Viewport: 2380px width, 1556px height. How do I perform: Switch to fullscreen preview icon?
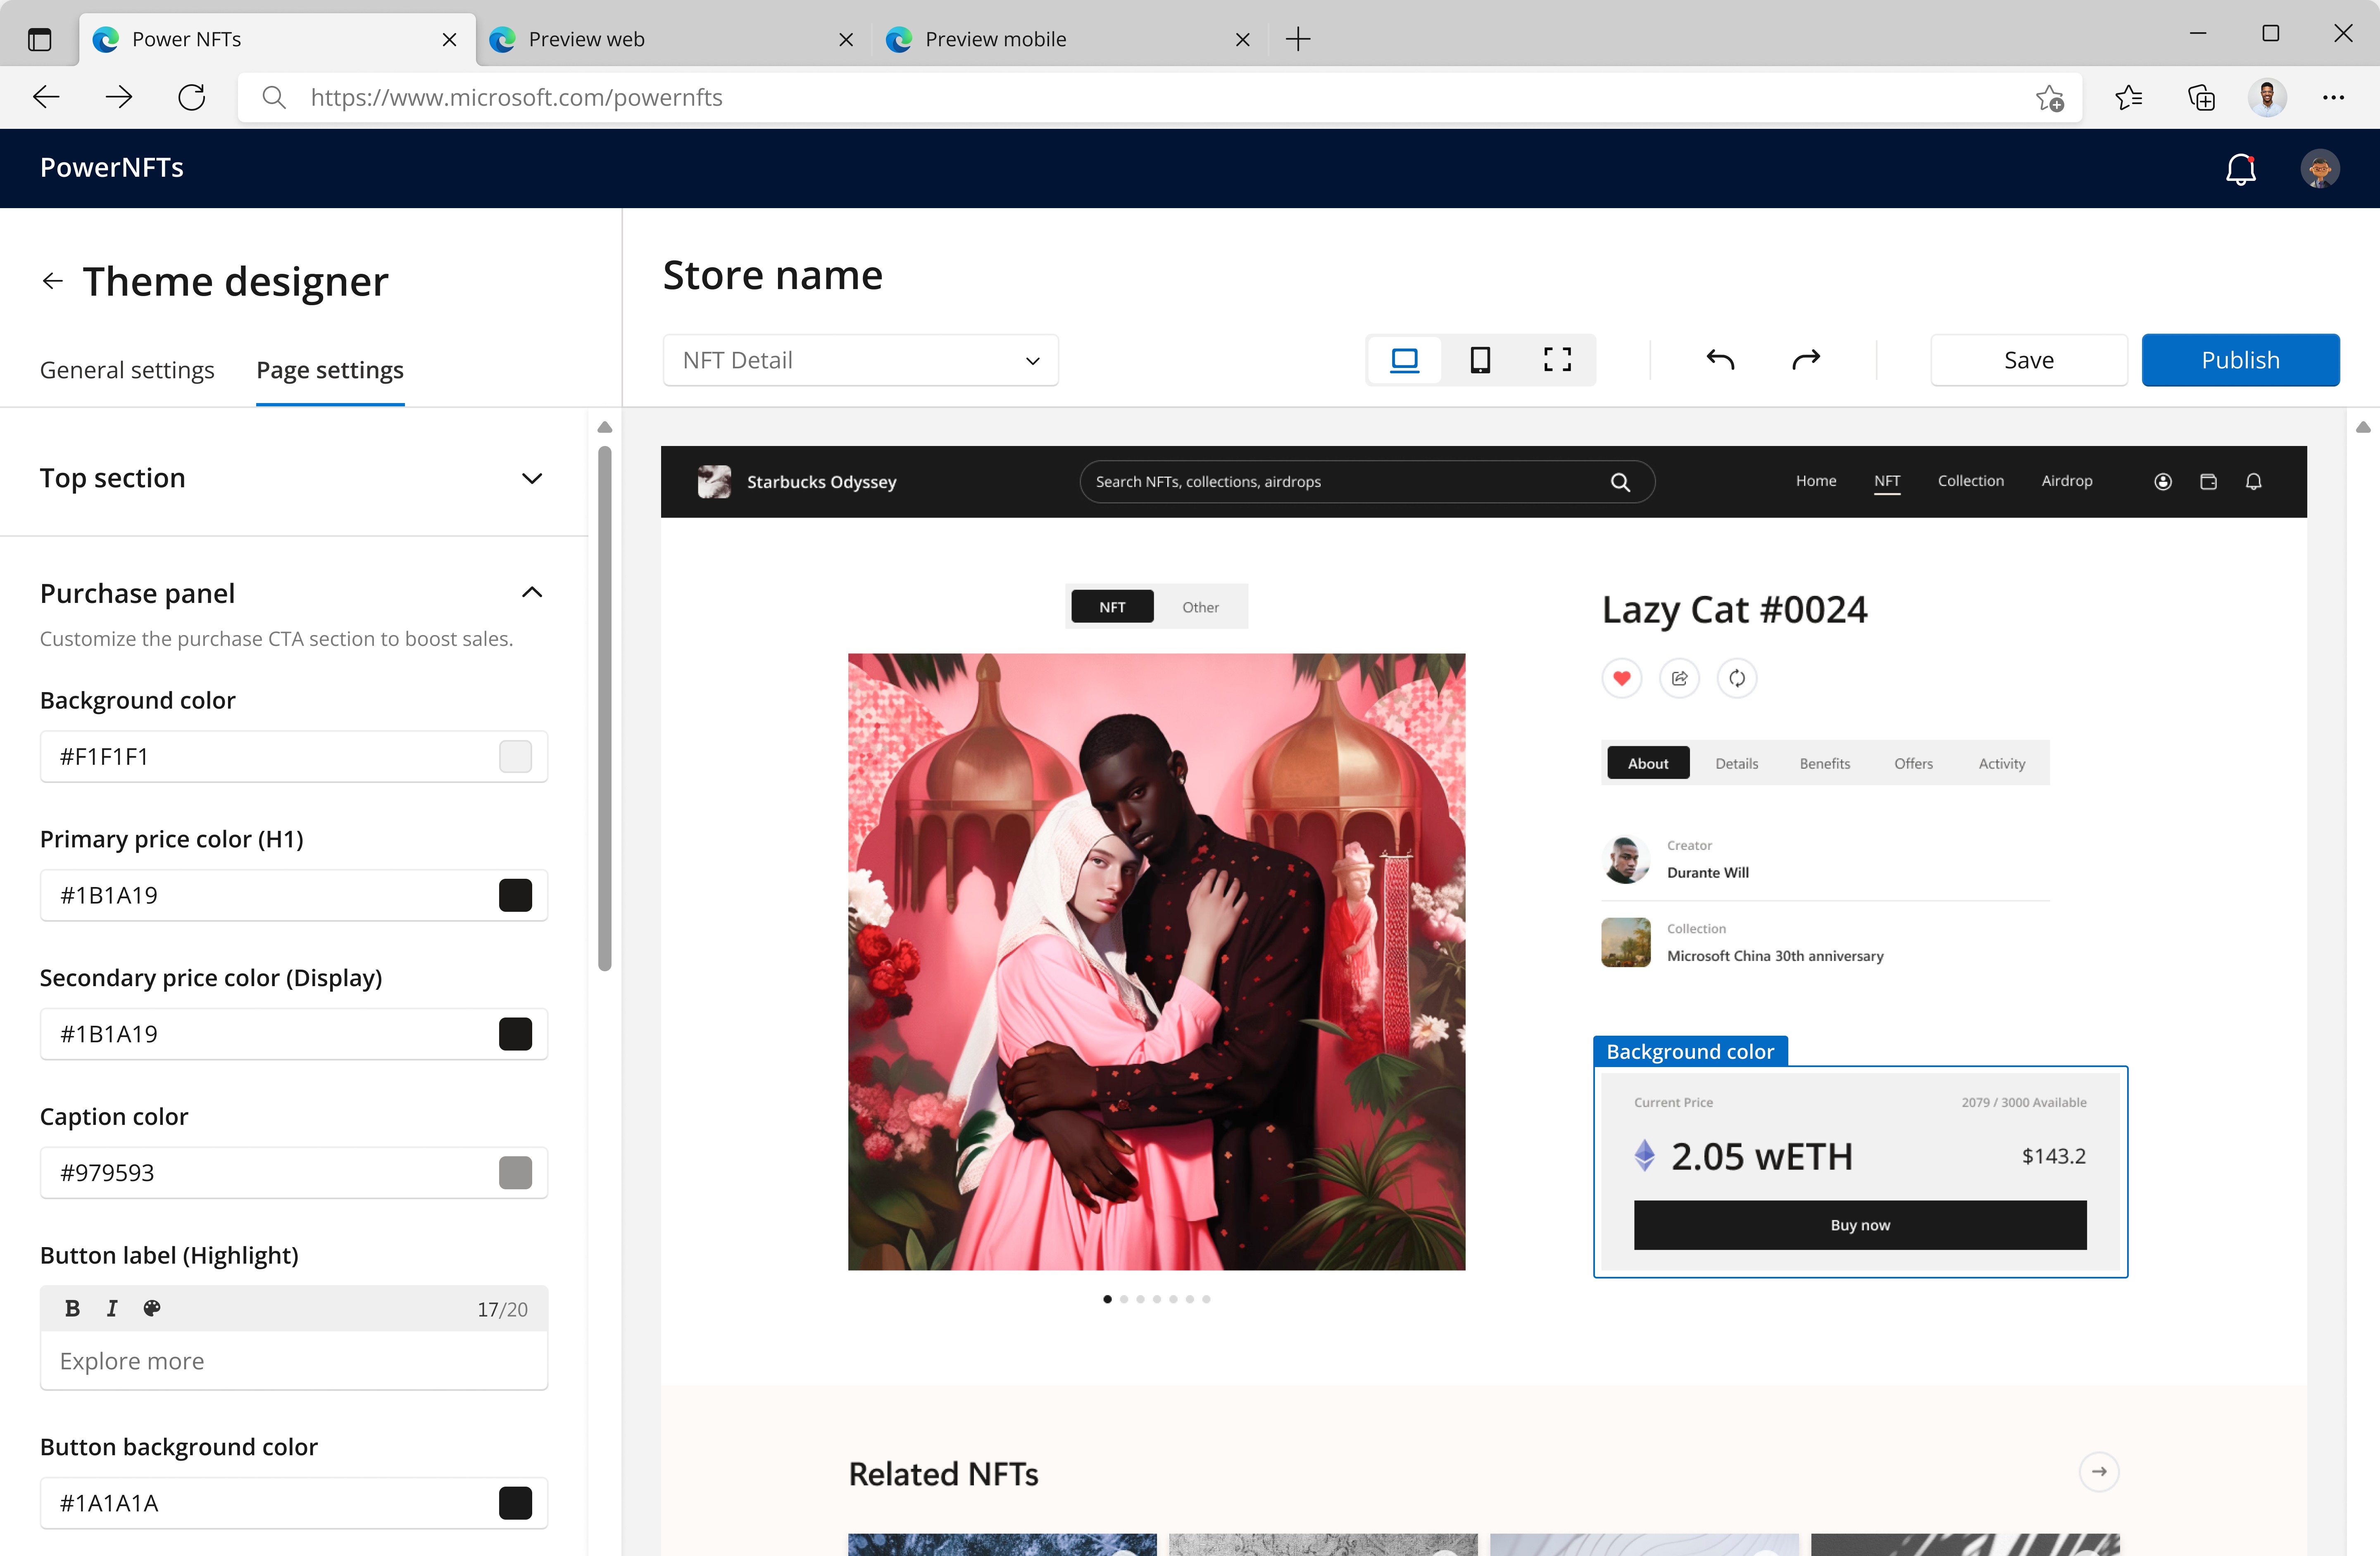tap(1557, 360)
